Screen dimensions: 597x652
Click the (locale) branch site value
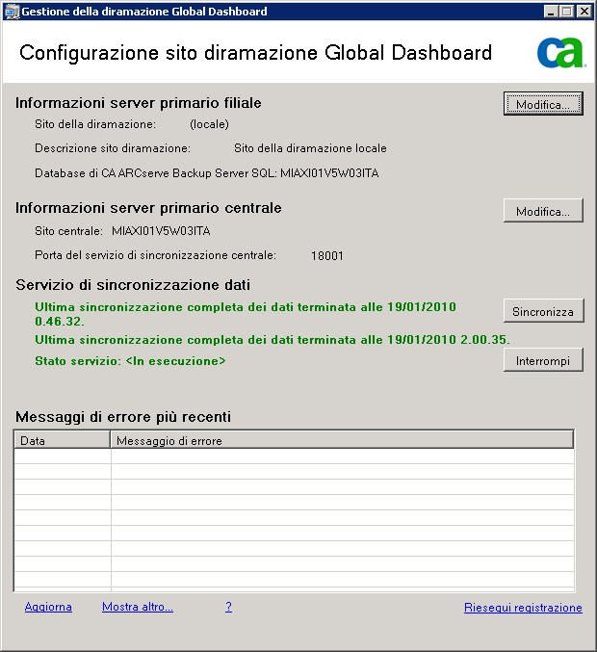[x=209, y=124]
